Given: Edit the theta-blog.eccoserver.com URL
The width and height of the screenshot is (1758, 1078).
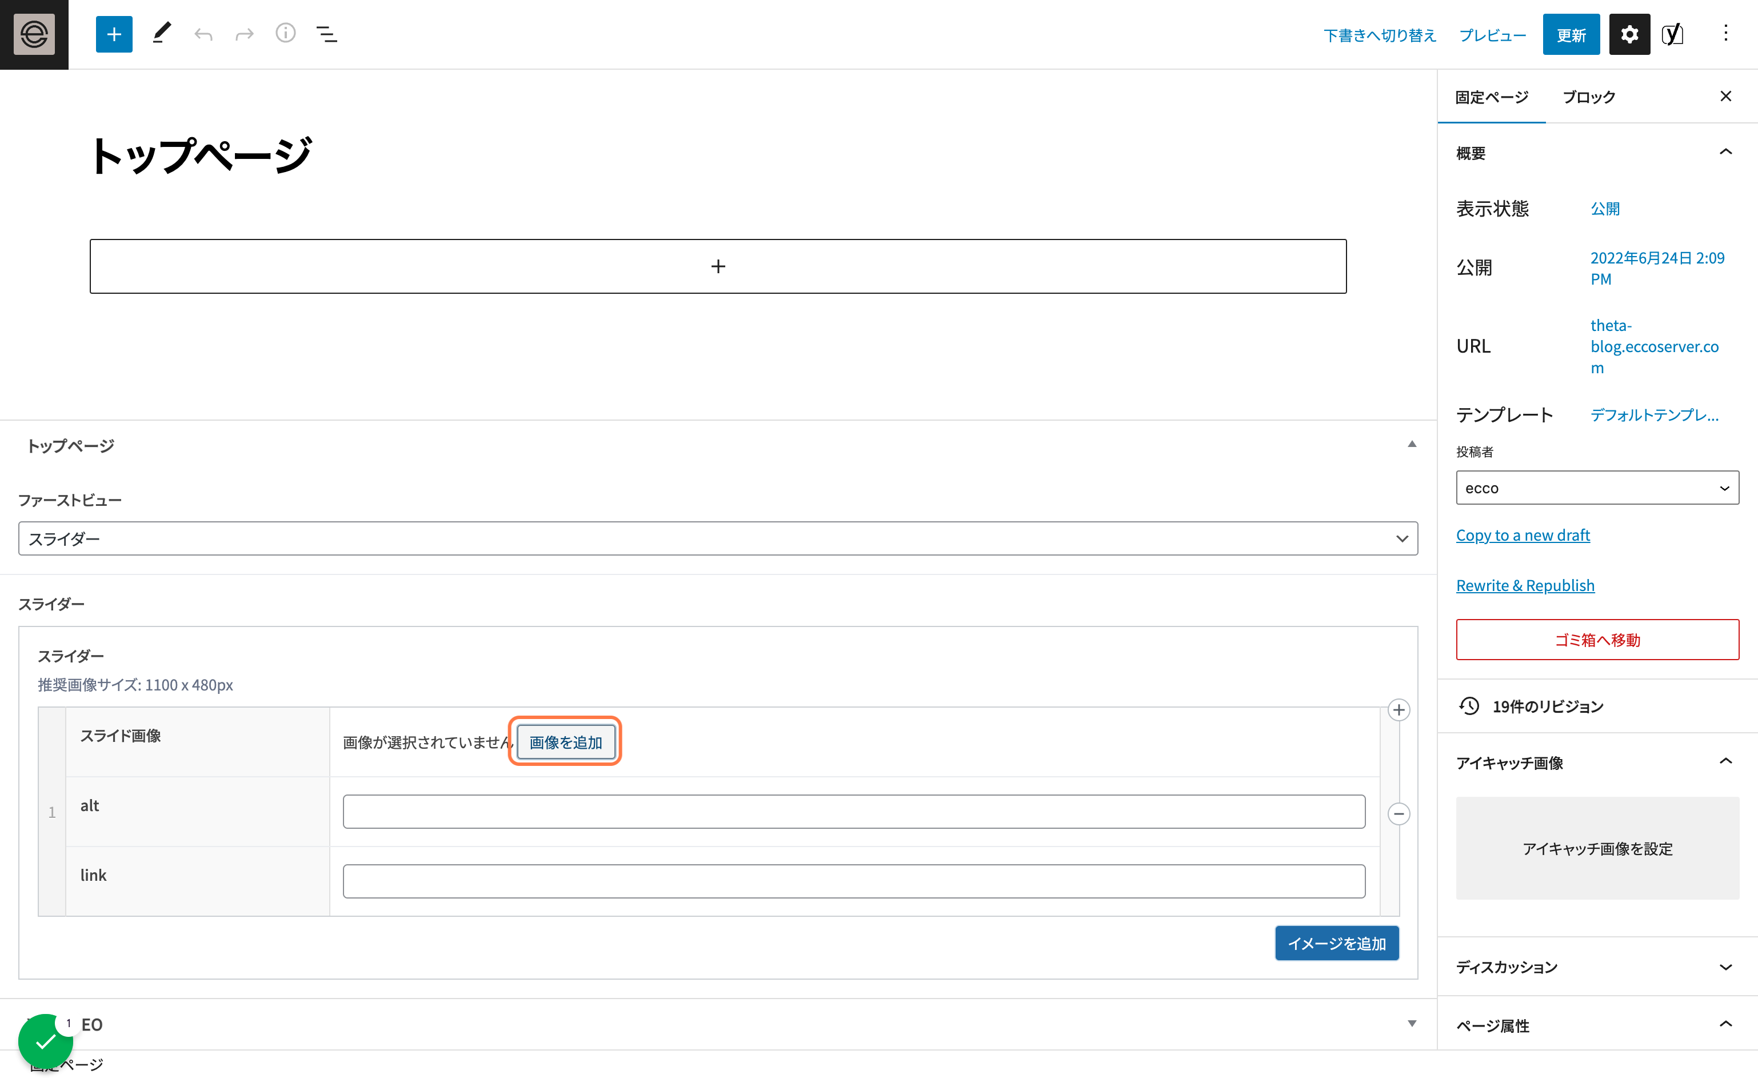Looking at the screenshot, I should tap(1655, 347).
